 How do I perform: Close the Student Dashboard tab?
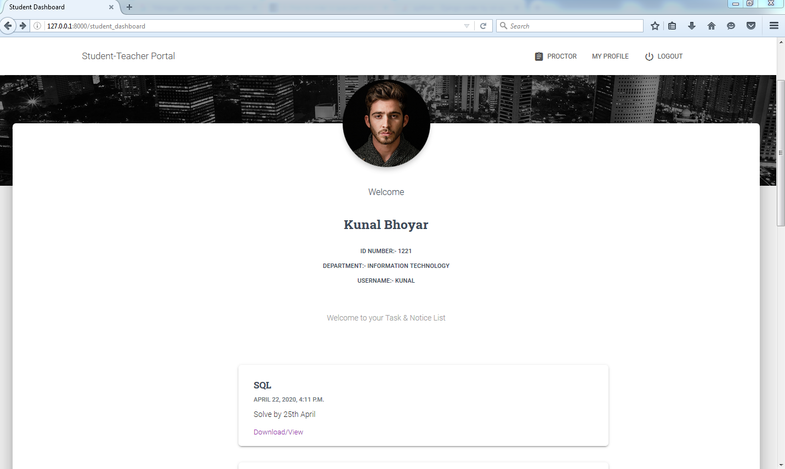[x=111, y=7]
